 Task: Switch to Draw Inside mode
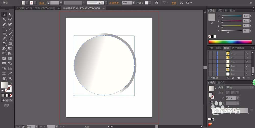coord(11,100)
